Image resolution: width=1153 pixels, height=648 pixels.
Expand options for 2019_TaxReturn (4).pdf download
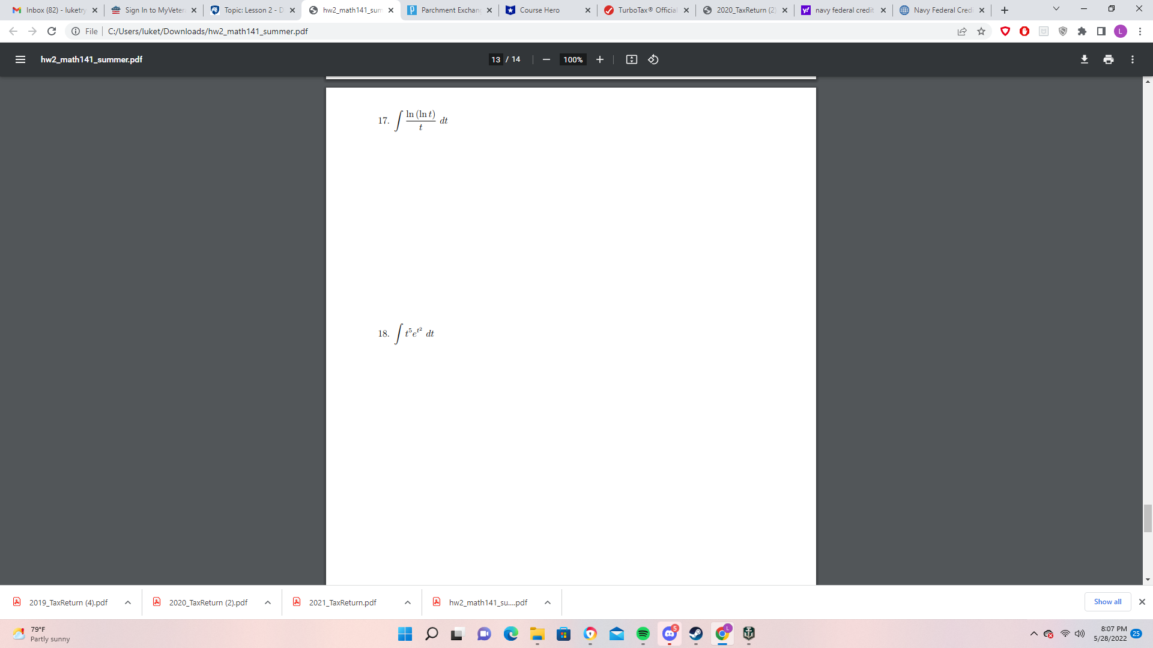127,602
